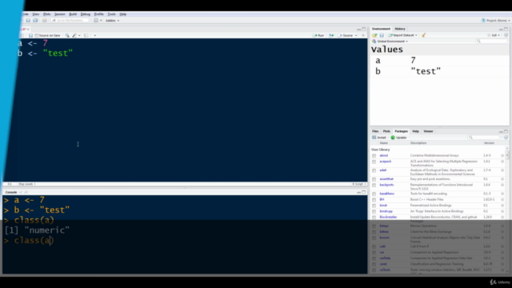
Task: Click the code tools wand icon
Action: 74,35
